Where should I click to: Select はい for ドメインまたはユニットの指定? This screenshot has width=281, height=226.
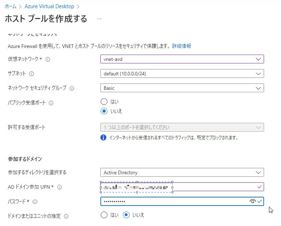click(x=104, y=215)
